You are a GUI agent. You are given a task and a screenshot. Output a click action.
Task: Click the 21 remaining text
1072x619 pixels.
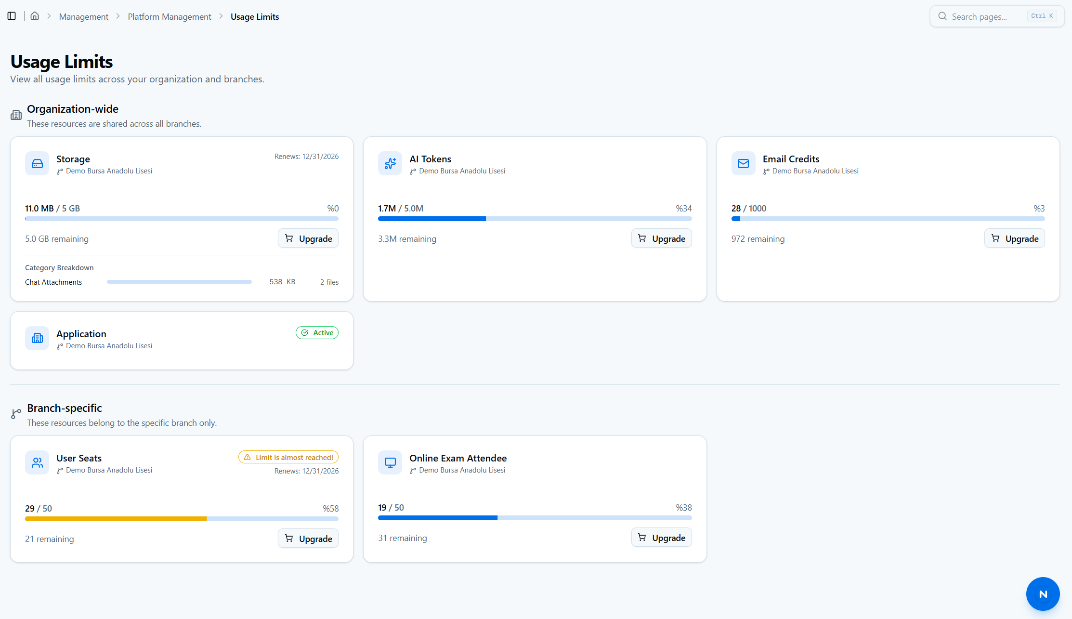[50, 539]
